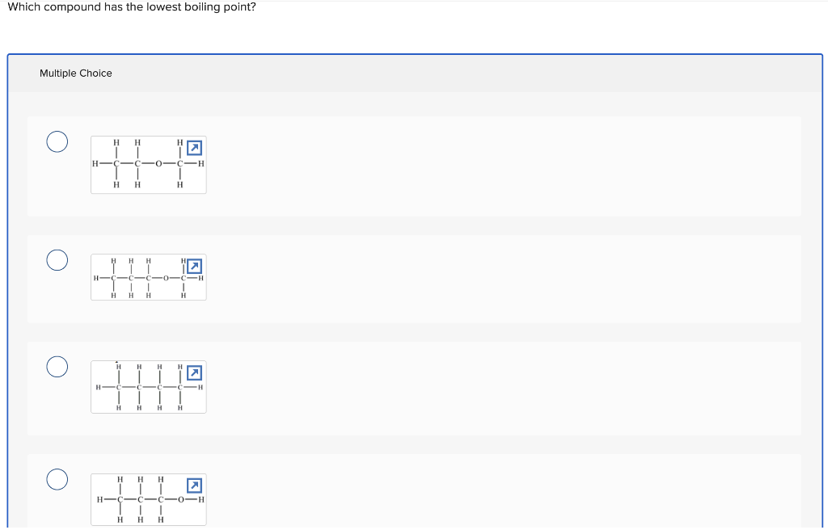This screenshot has height=530, width=828.
Task: Click the expand icon beside the second structure
Action: tap(194, 266)
